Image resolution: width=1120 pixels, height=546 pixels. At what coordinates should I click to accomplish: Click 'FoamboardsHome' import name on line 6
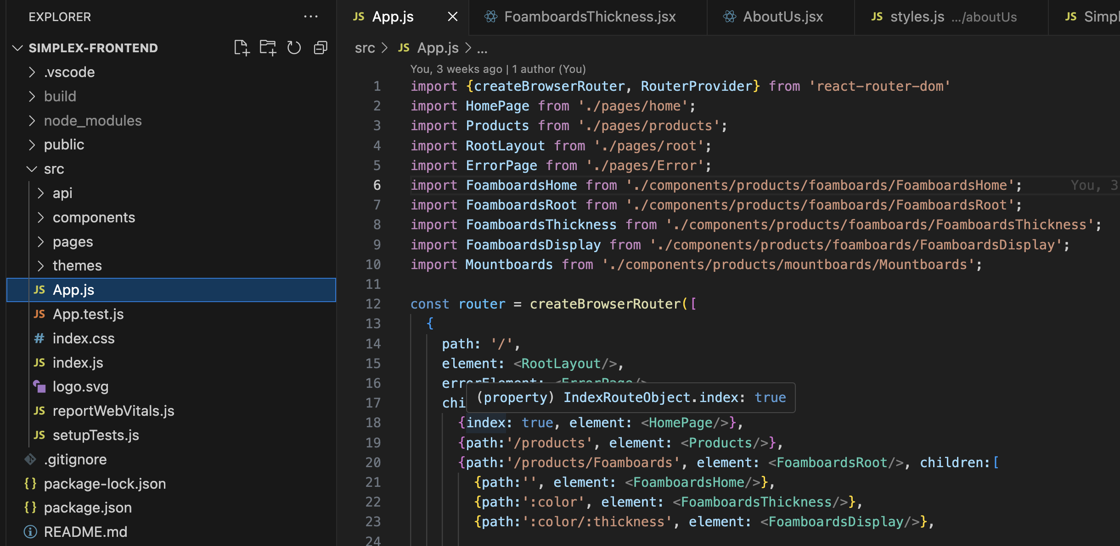[521, 185]
